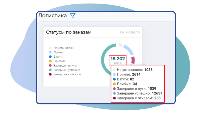Click left legend entry Завершен успешно
The height and width of the screenshot is (114, 197).
point(66,70)
